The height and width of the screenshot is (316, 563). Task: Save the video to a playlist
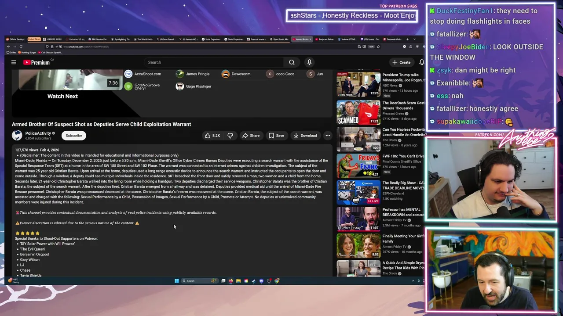click(x=276, y=136)
